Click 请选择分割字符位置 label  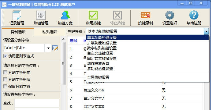point(21,66)
